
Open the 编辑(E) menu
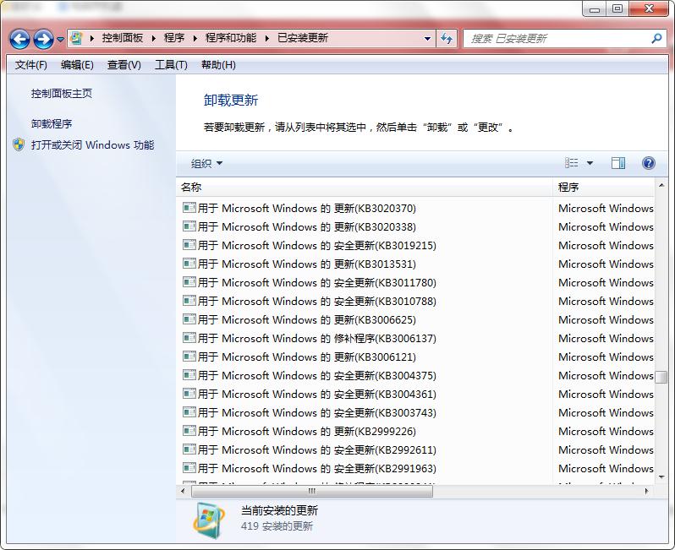[x=77, y=65]
